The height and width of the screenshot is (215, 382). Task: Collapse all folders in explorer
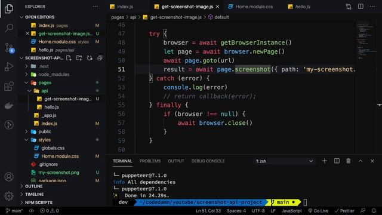click(x=100, y=58)
